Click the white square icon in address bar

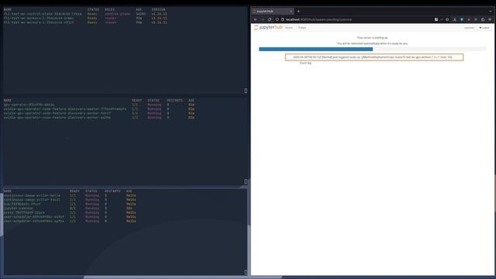pos(436,19)
